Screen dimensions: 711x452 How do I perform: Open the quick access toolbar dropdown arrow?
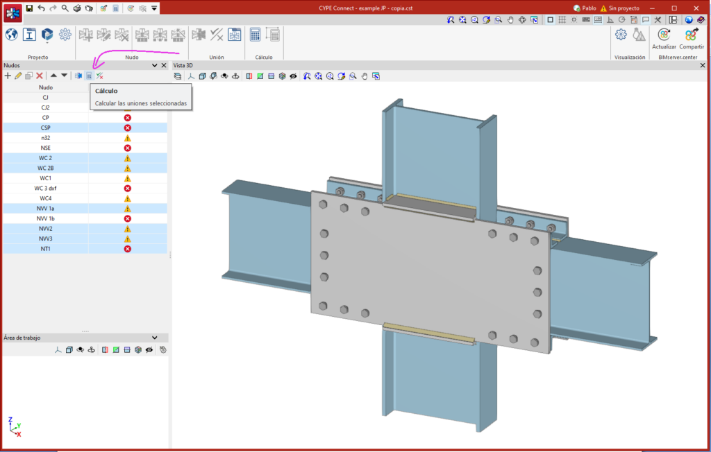coord(154,8)
